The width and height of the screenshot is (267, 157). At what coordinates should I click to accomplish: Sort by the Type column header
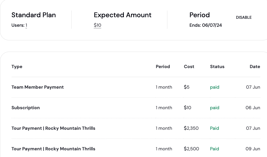pos(17,67)
